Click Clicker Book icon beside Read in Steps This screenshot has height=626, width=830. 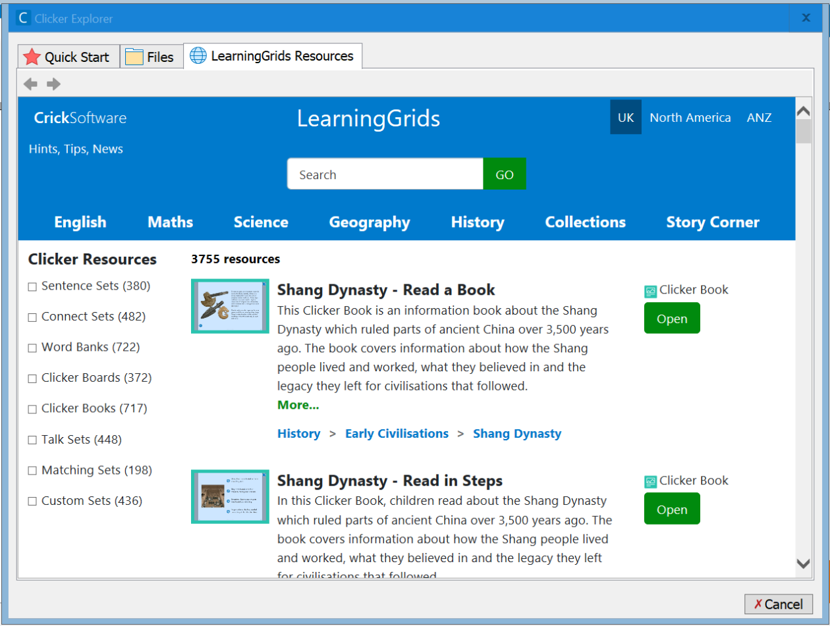(x=651, y=482)
